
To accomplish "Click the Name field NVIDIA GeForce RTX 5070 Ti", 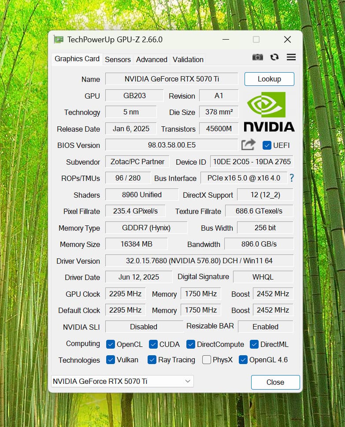I will point(172,79).
